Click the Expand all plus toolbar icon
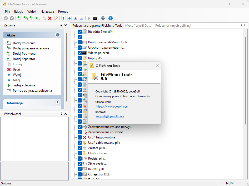 pos(76,18)
